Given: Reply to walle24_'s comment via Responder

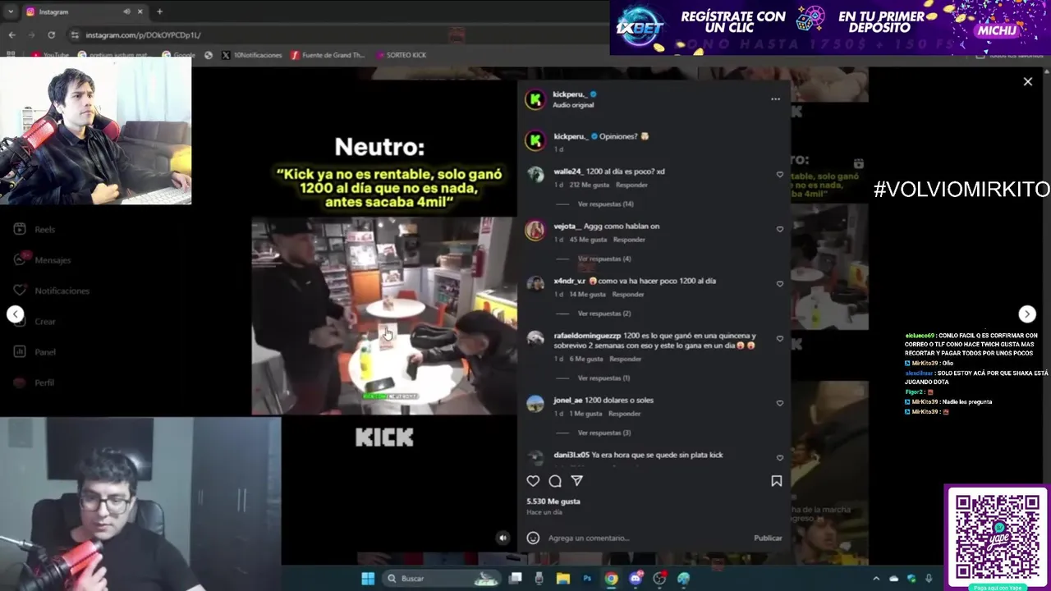Looking at the screenshot, I should [x=631, y=185].
